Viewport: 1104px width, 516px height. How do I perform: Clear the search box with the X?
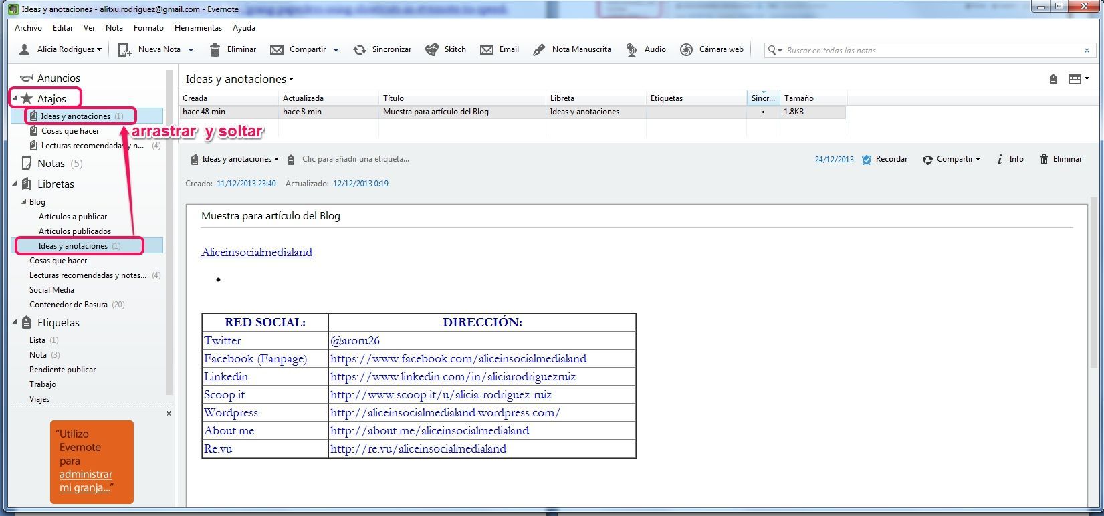(1087, 50)
